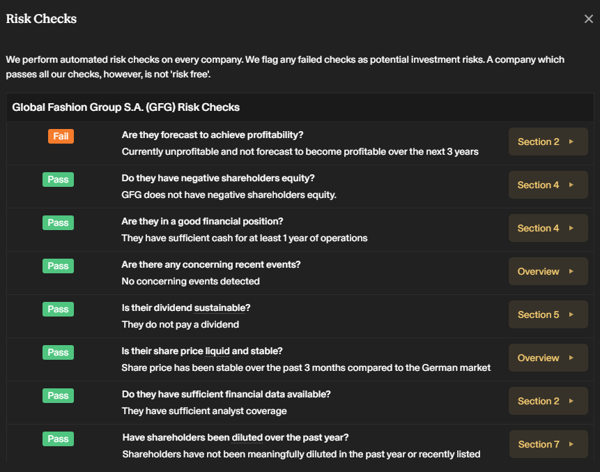The image size is (600, 472).
Task: Click Pass badge for good financial position
Action: 58,223
